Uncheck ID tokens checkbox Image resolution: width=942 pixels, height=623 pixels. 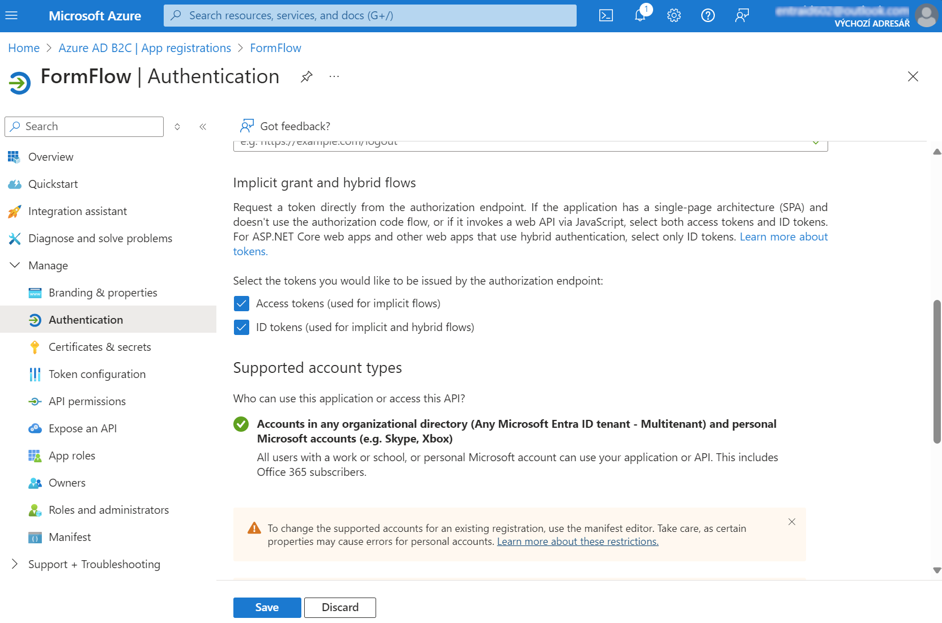point(241,328)
